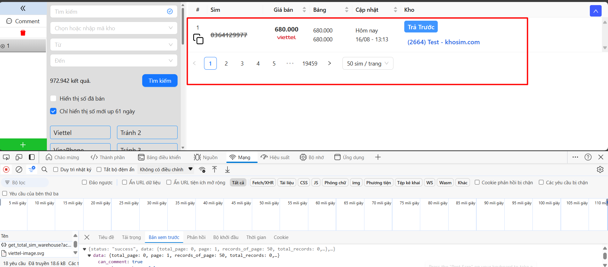The image size is (608, 267).
Task: Close the request details panel
Action: click(87, 237)
